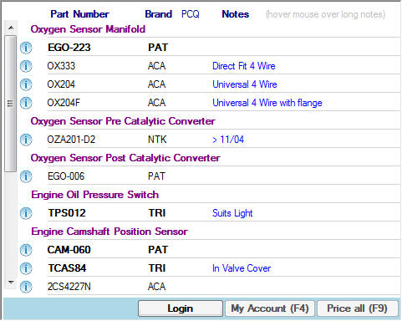The image size is (402, 321).
Task: View info for EGO-006 part
Action: click(x=26, y=176)
